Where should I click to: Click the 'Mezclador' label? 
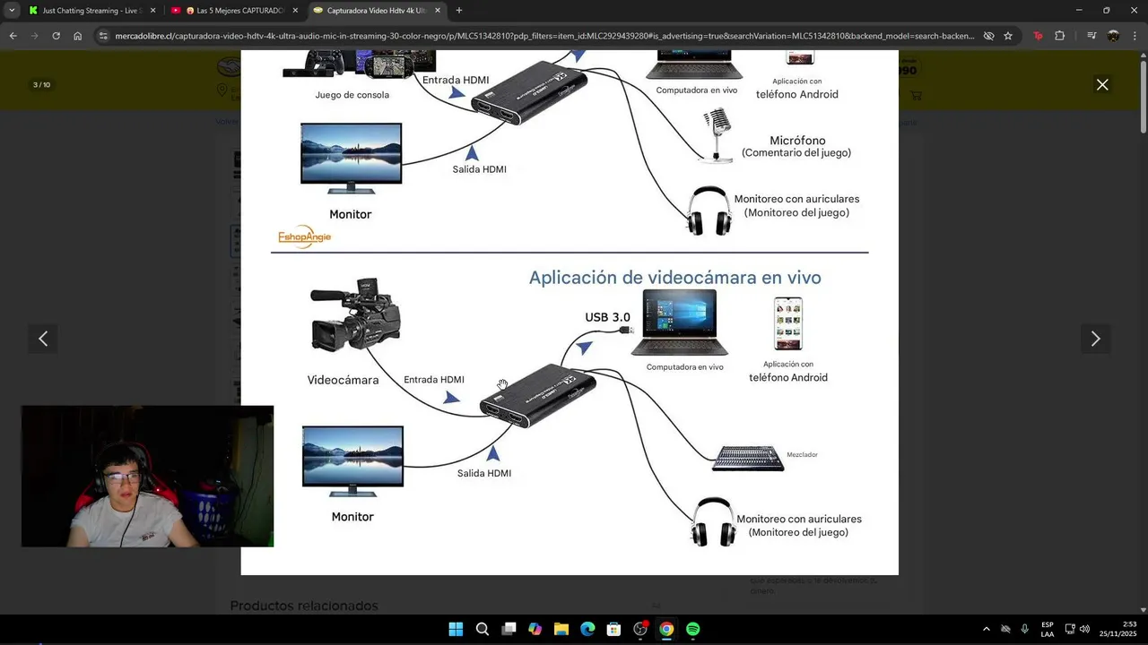tap(802, 455)
